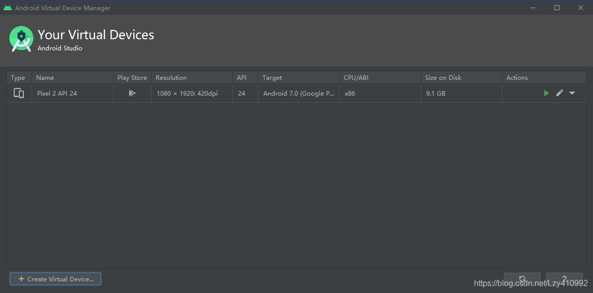Sort by the Size on Disk column header
The image size is (593, 293).
point(461,77)
